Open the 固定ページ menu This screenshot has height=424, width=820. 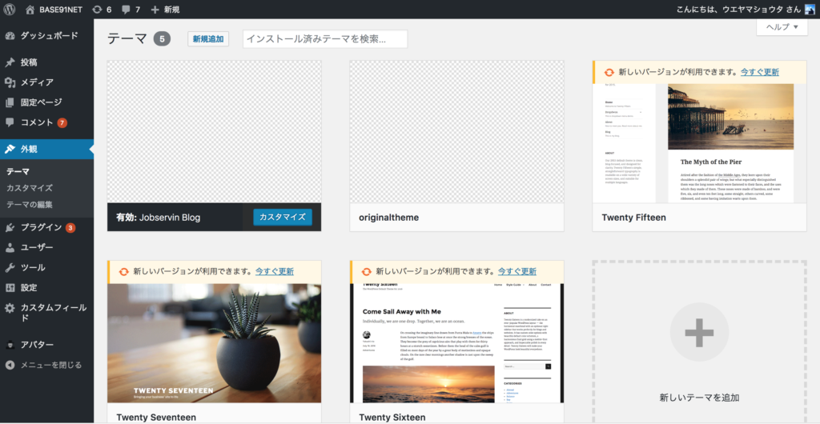(47, 102)
